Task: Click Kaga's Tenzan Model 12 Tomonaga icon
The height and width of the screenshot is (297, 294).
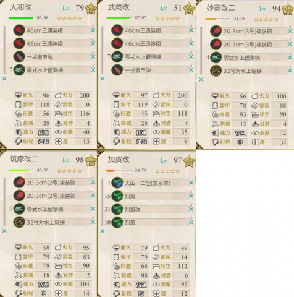Action: coord(117,183)
